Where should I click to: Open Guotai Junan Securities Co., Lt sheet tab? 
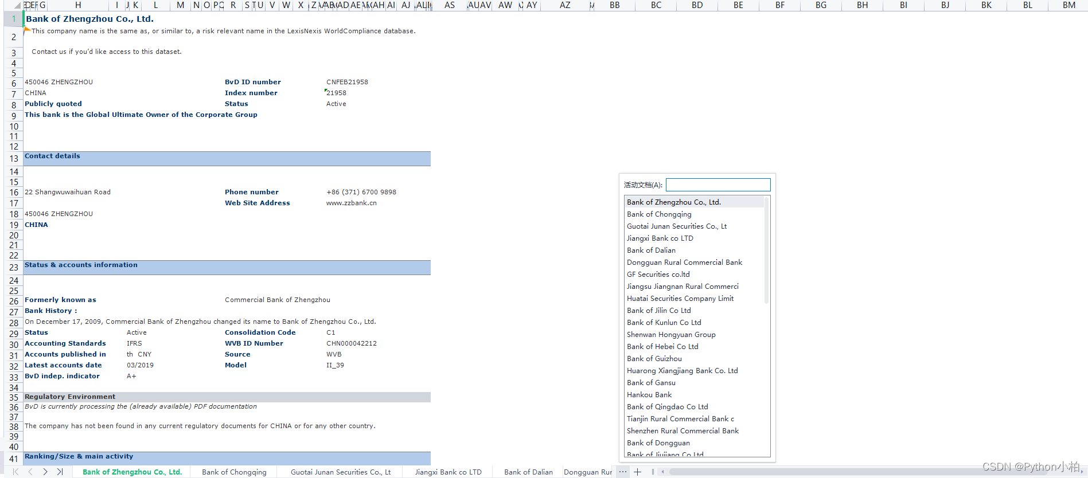click(341, 472)
